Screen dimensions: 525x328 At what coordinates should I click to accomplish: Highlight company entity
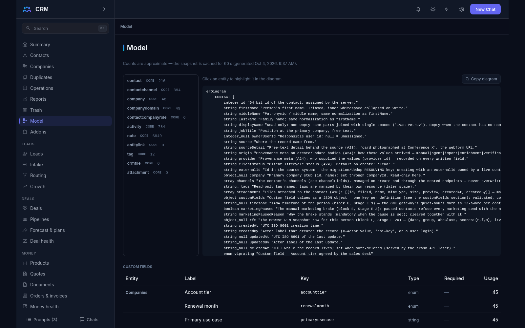click(x=160, y=99)
